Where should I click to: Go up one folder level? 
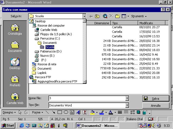coord(97,16)
